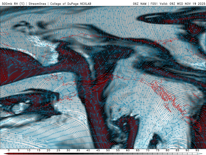Viewport: 206px width, 155px height.
Task: Click "College of DuPage NEXLAB" header text
Action: (71, 4)
